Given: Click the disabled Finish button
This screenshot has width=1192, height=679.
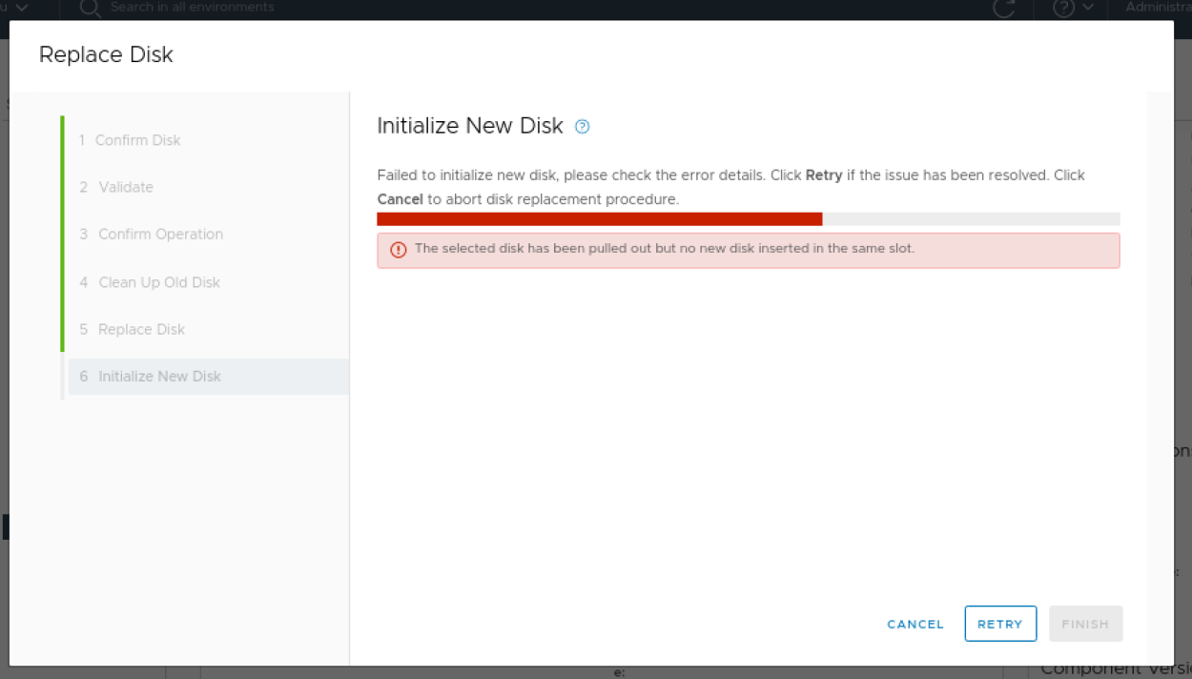Looking at the screenshot, I should [1085, 624].
